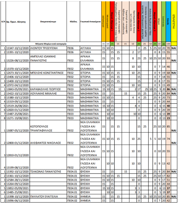Image resolution: width=178 pixels, height=203 pixels.
Task: Click the "Ονοματεπώνυμο" column header
Action: click(48, 22)
